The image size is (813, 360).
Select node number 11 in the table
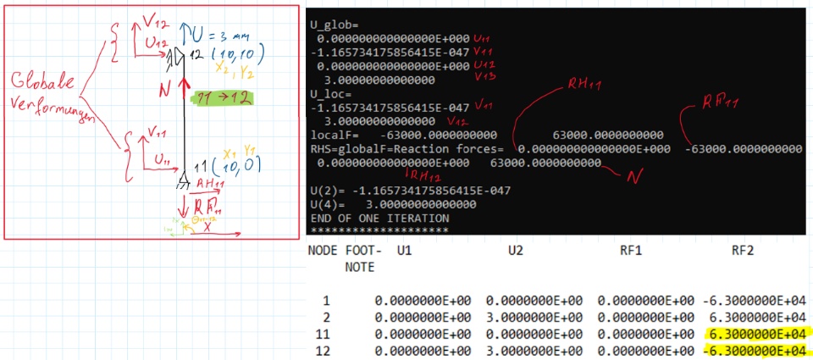pyautogui.click(x=323, y=334)
